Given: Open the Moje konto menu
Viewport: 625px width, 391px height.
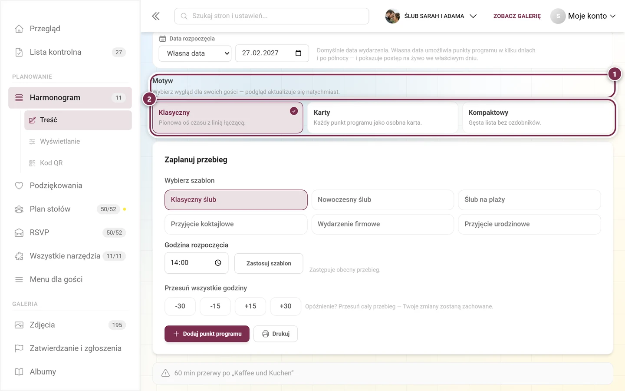Looking at the screenshot, I should pos(583,16).
